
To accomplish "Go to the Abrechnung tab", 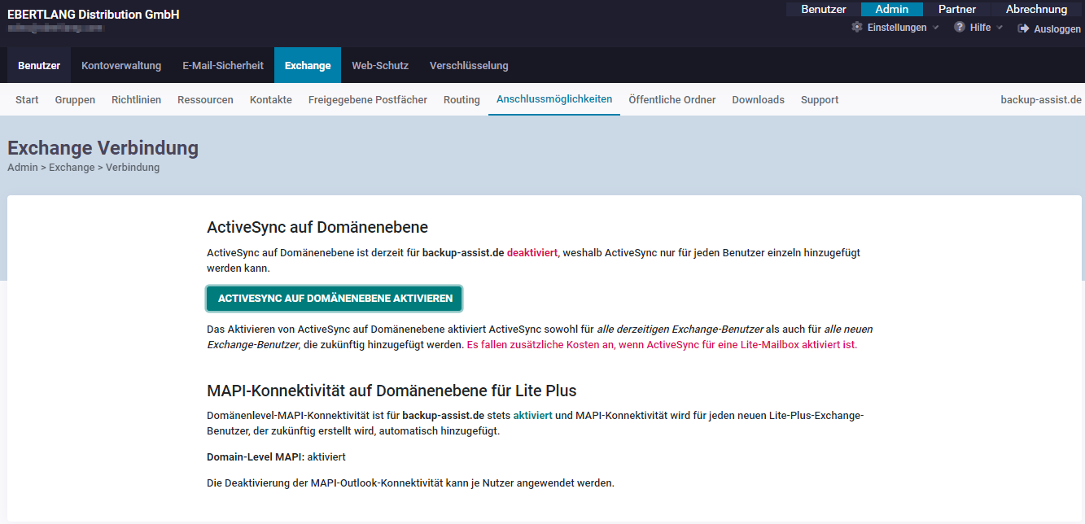I will click(1036, 10).
